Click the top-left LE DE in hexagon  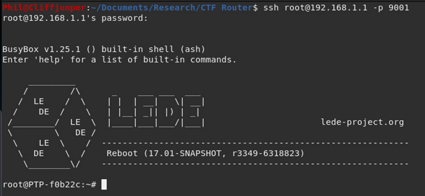(41, 106)
